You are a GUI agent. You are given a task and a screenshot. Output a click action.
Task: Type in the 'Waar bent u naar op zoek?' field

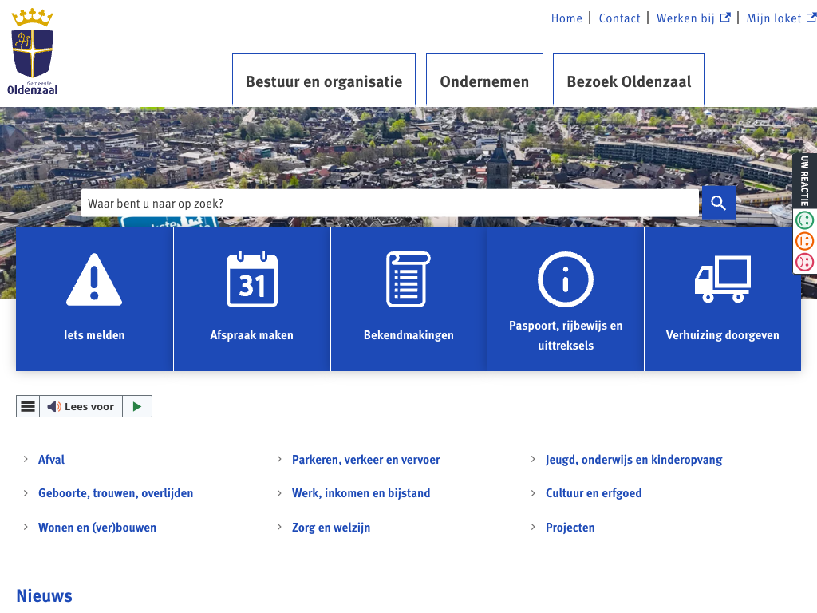click(389, 204)
